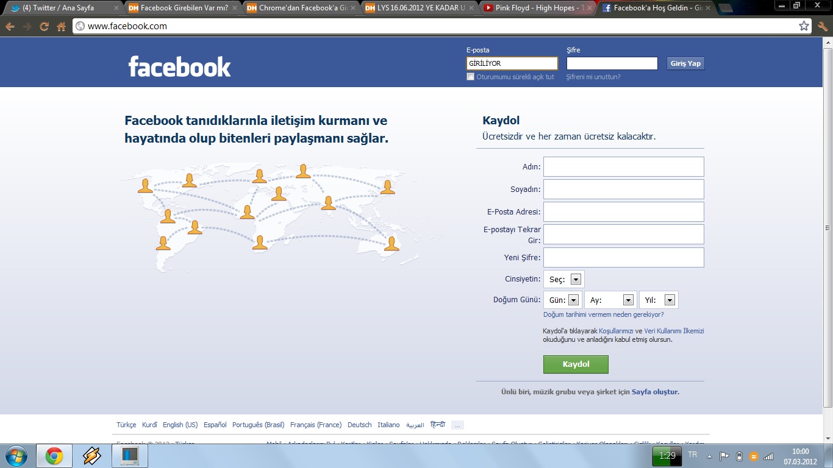Choose Deutsch language link
This screenshot has width=833, height=468.
tap(359, 425)
